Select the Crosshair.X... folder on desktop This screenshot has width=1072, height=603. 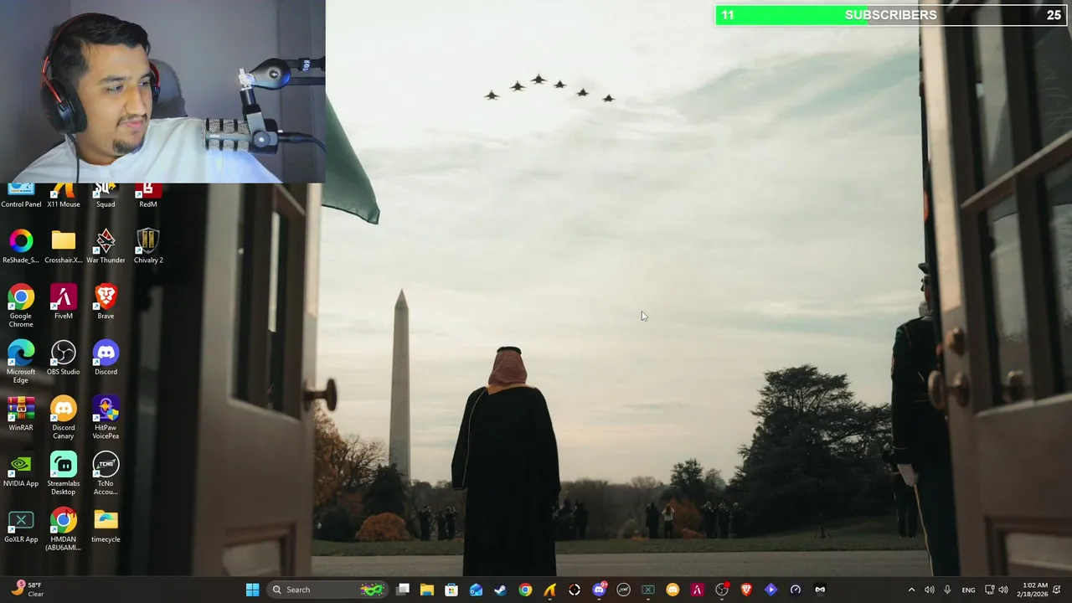64,247
